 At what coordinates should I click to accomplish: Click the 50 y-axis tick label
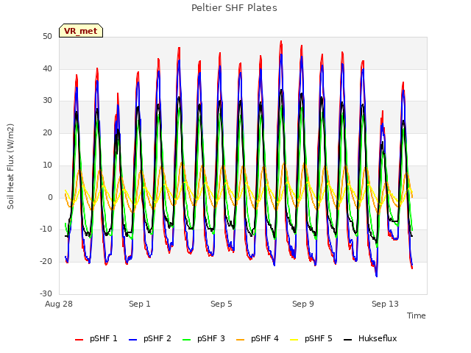tap(47, 37)
